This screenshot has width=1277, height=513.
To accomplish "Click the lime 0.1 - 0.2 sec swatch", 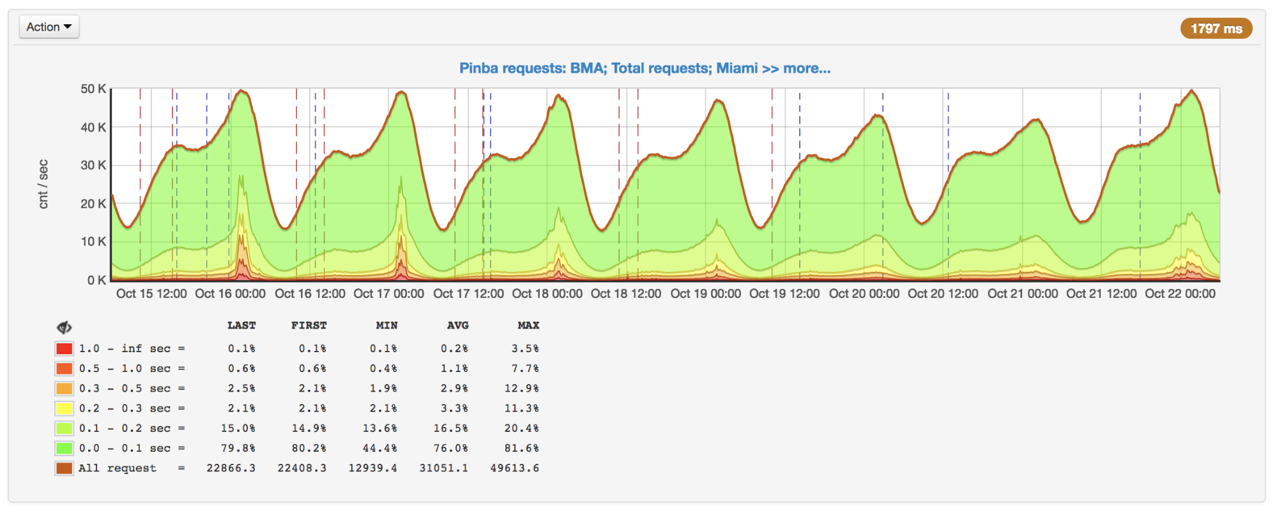I will click(x=64, y=428).
